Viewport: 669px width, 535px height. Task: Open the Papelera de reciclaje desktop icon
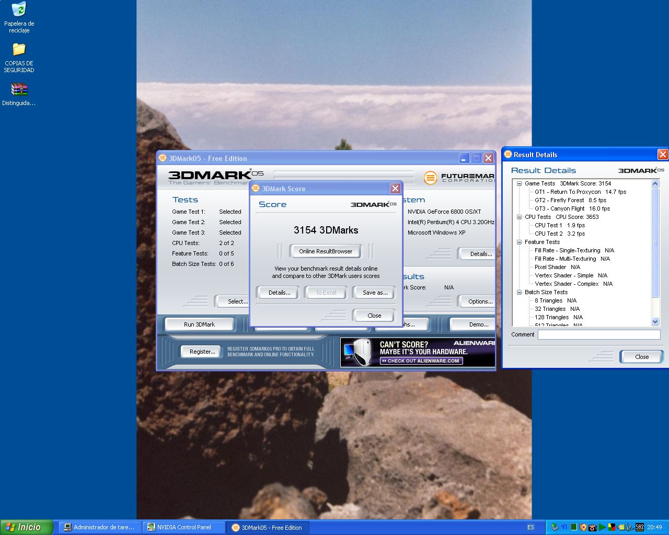click(19, 10)
